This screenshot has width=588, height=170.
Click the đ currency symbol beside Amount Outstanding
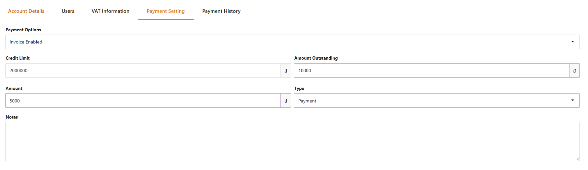574,71
